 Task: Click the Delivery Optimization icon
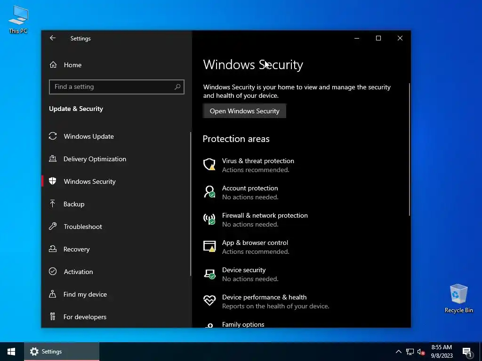pyautogui.click(x=53, y=159)
